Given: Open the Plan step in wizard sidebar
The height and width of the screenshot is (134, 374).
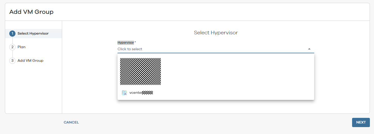Looking at the screenshot, I should (x=21, y=47).
